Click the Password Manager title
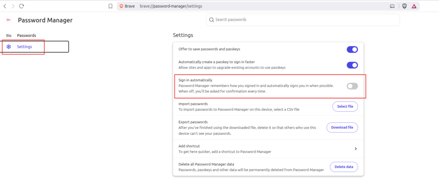This screenshot has width=439, height=189. pyautogui.click(x=45, y=20)
